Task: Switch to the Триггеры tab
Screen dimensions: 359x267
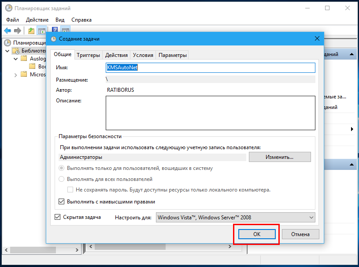Action: point(88,55)
